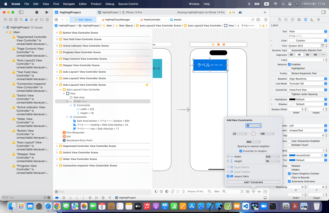Open the Align constraints menu icon

point(248,191)
